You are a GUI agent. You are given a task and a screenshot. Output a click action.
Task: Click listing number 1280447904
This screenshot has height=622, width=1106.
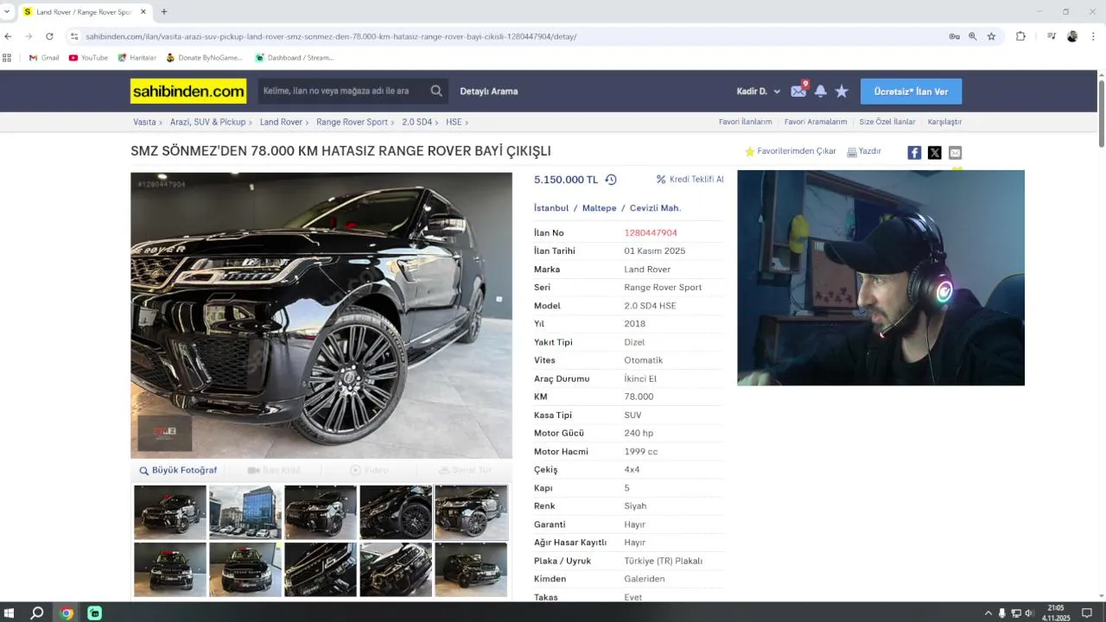[x=651, y=233]
